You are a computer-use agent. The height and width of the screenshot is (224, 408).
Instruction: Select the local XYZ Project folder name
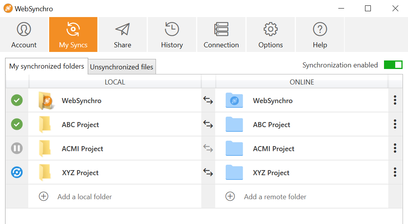[x=81, y=173]
